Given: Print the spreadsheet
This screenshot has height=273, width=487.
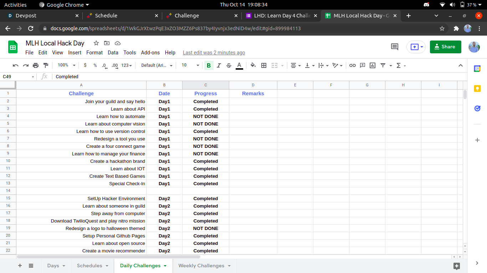Looking at the screenshot, I should coord(36,65).
